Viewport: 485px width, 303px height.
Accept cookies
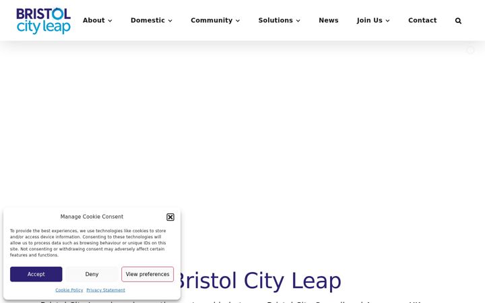tap(36, 274)
